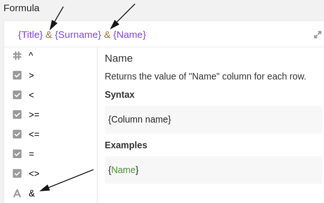Screen dimensions: 324x203
Task: Choose the >= operator from the list
Action: pyautogui.click(x=34, y=115)
